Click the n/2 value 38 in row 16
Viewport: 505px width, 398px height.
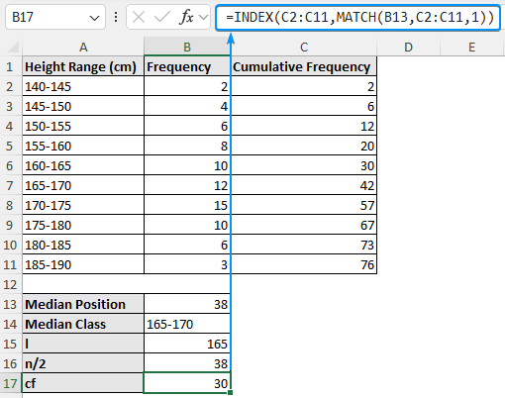coord(187,363)
